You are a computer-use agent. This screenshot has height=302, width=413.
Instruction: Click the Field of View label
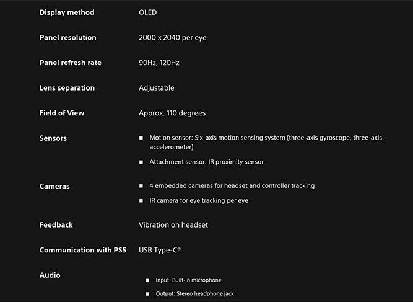click(62, 113)
